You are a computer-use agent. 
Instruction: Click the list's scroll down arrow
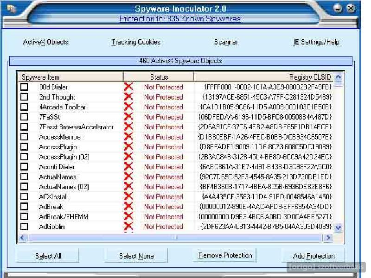point(339,227)
